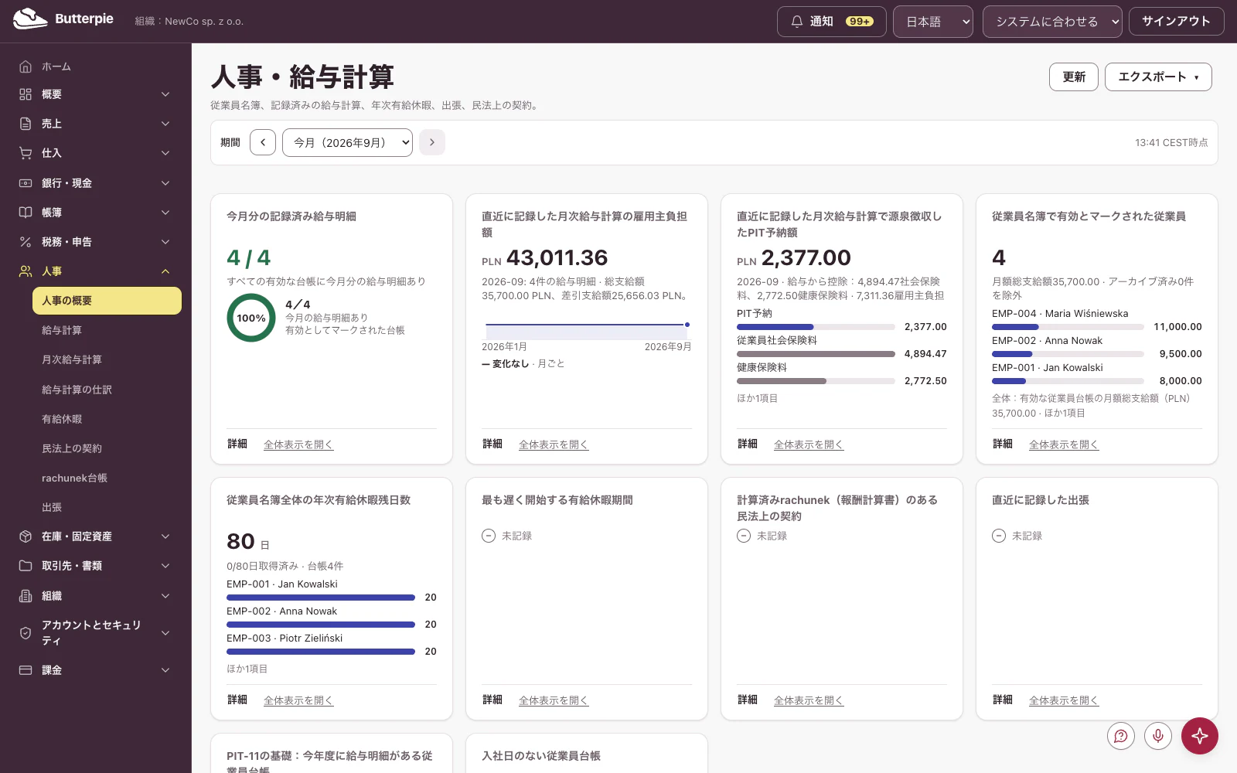Open the エクスポート dropdown button
This screenshot has height=773, width=1237.
[1158, 77]
